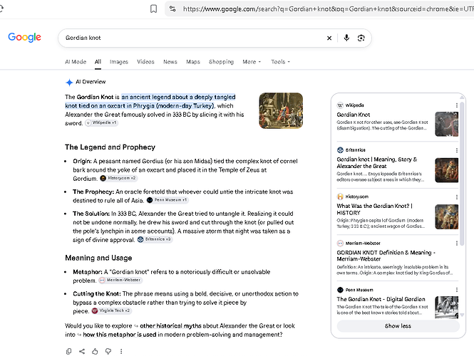
Task: Open Britannica 'Gordian knot | Meaning, Story' link
Action: click(x=377, y=163)
